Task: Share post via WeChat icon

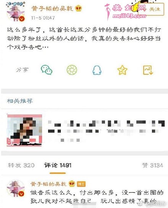Action: (x=47, y=70)
